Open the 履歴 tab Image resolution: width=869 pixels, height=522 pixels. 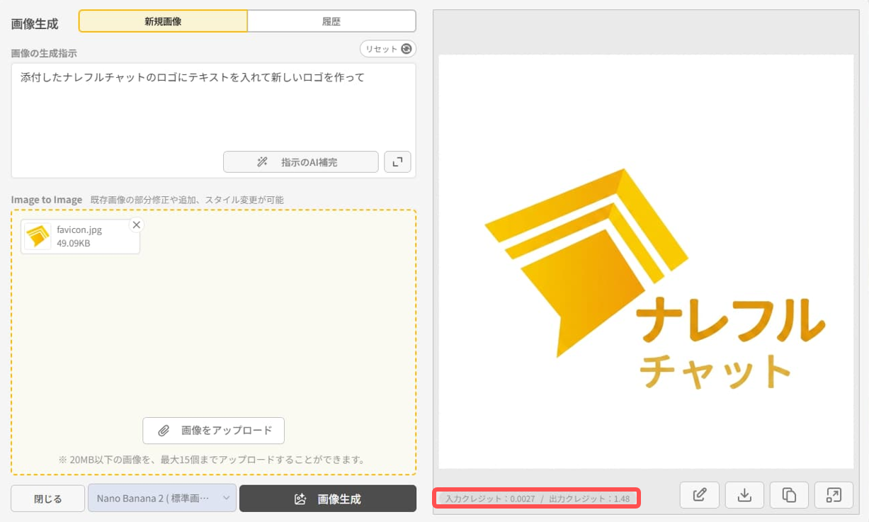[x=331, y=21]
